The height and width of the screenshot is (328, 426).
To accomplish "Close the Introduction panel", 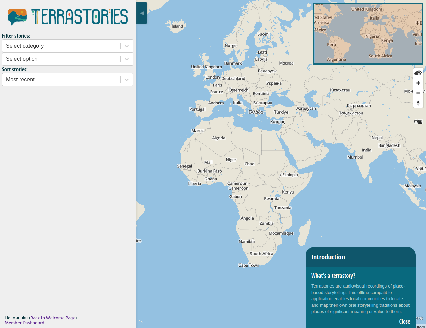I will pos(404,321).
